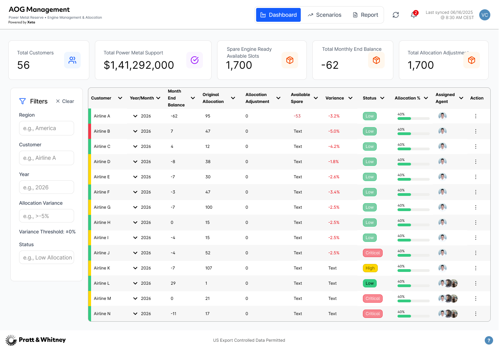Open the VC user avatar menu
The image size is (500, 350).
click(x=485, y=15)
